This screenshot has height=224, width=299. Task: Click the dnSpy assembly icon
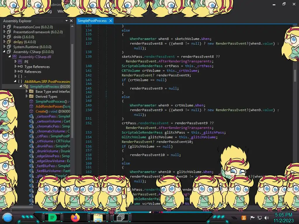click(9, 42)
